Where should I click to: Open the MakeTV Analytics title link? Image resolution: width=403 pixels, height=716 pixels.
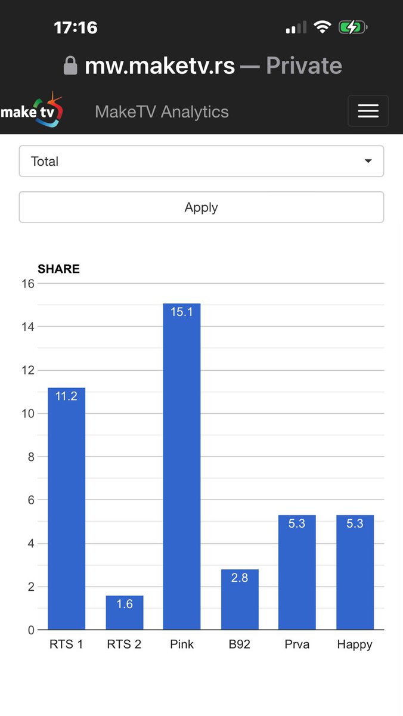(162, 111)
